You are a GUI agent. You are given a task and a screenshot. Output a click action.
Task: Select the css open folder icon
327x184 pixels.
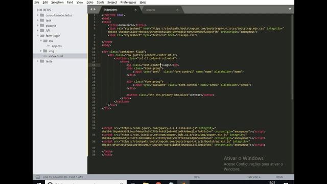[x=45, y=41]
